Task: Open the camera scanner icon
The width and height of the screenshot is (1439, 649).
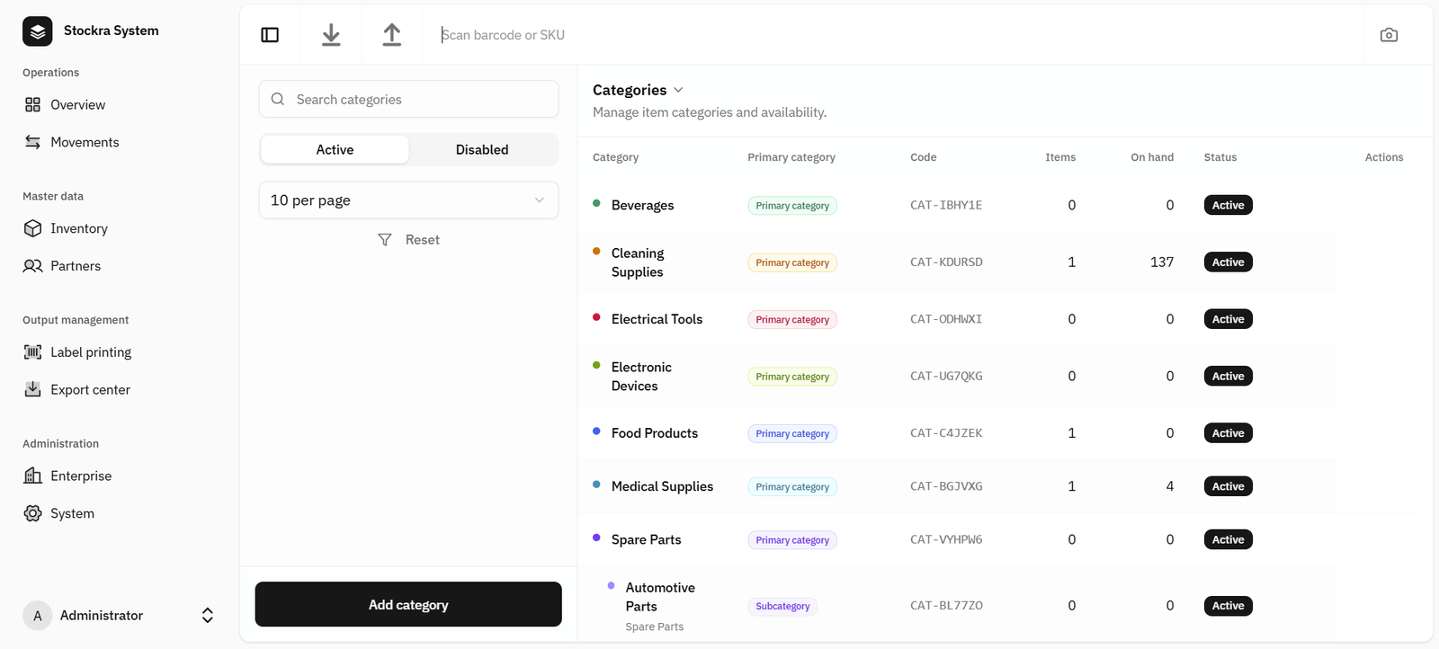Action: (1389, 35)
